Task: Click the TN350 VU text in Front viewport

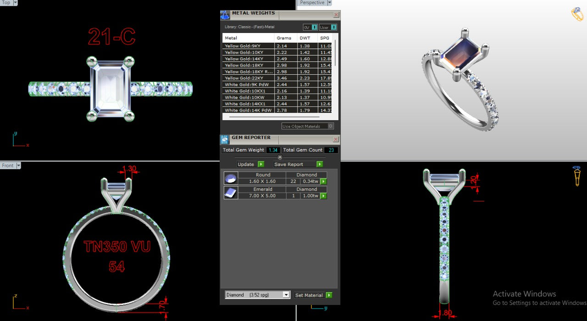Action: [x=117, y=247]
